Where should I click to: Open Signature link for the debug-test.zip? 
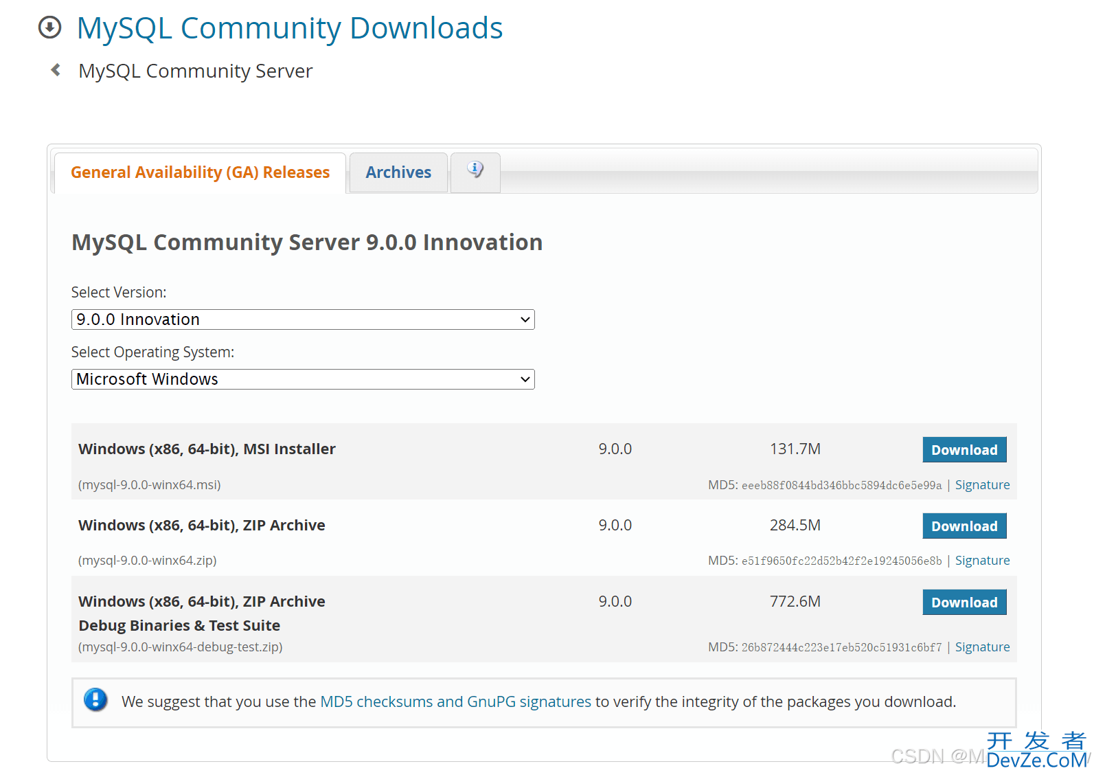(x=982, y=647)
